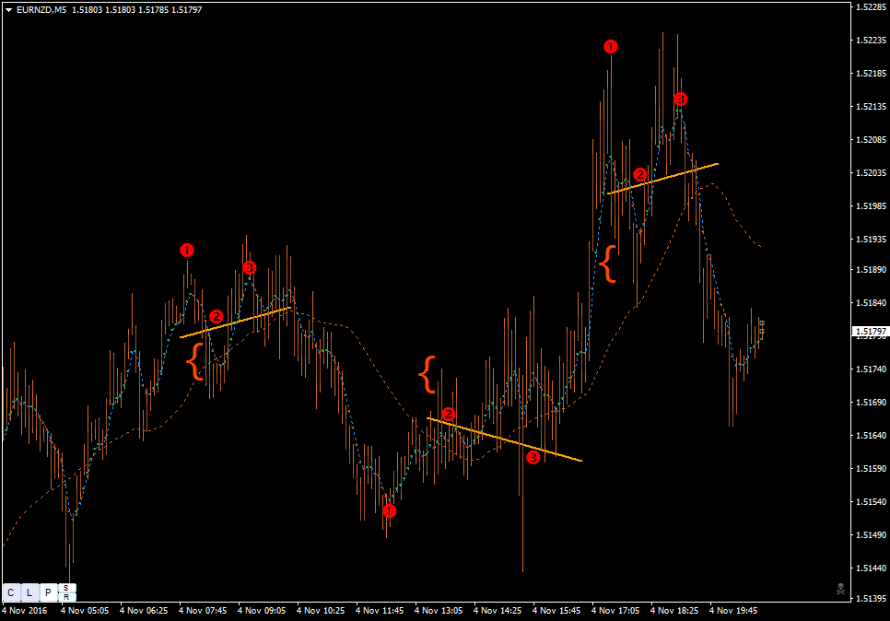Click time axis label 4 Nov 15:45

[x=556, y=611]
